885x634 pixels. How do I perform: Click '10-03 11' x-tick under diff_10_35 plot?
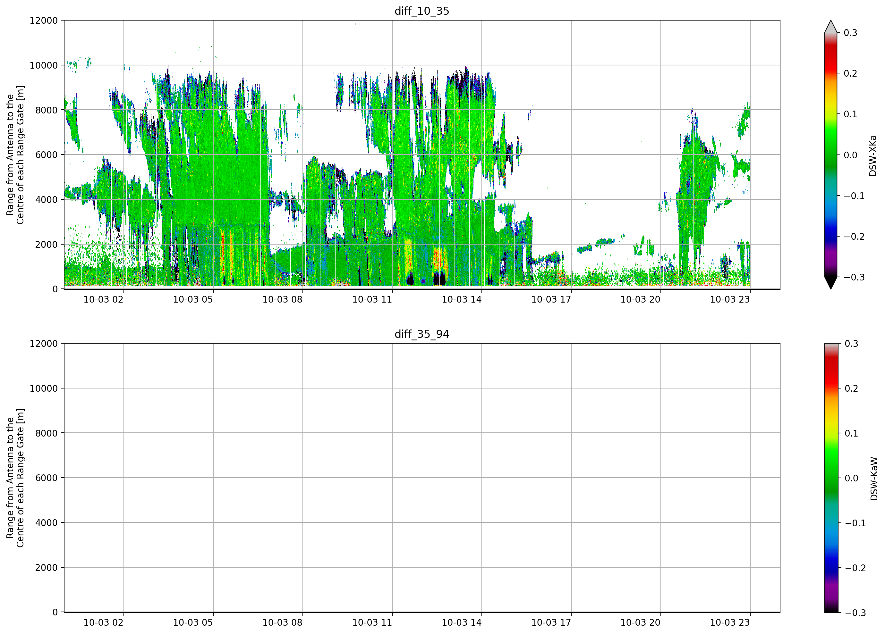click(372, 299)
